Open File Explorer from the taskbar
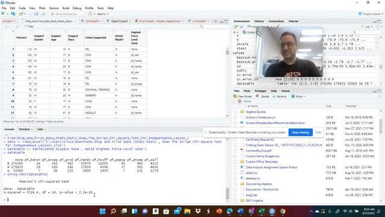 point(187,211)
